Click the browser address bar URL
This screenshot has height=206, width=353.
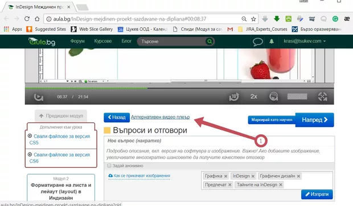click(130, 19)
